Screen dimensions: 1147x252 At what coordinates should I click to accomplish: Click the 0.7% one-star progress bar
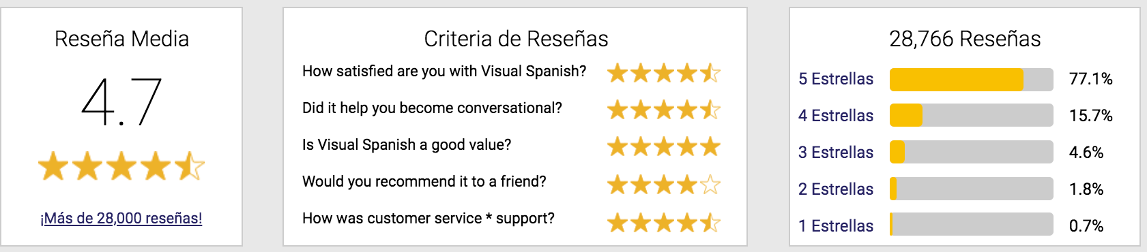click(972, 224)
